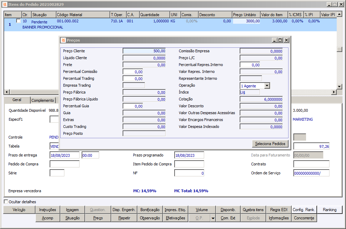Tick the checkbox in item row 1

pyautogui.click(x=18, y=21)
